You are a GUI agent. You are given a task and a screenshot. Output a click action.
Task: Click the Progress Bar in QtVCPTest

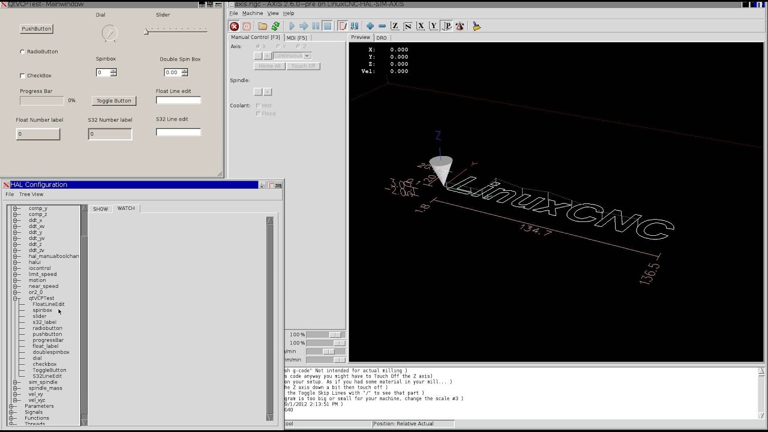pyautogui.click(x=41, y=101)
